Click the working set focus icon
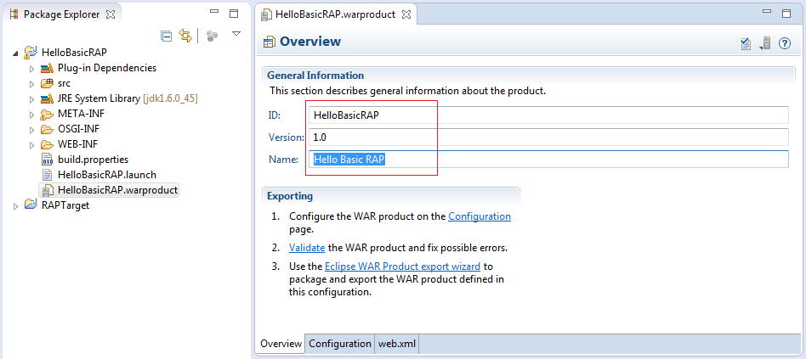Viewport: 806px width, 359px height. (x=212, y=36)
